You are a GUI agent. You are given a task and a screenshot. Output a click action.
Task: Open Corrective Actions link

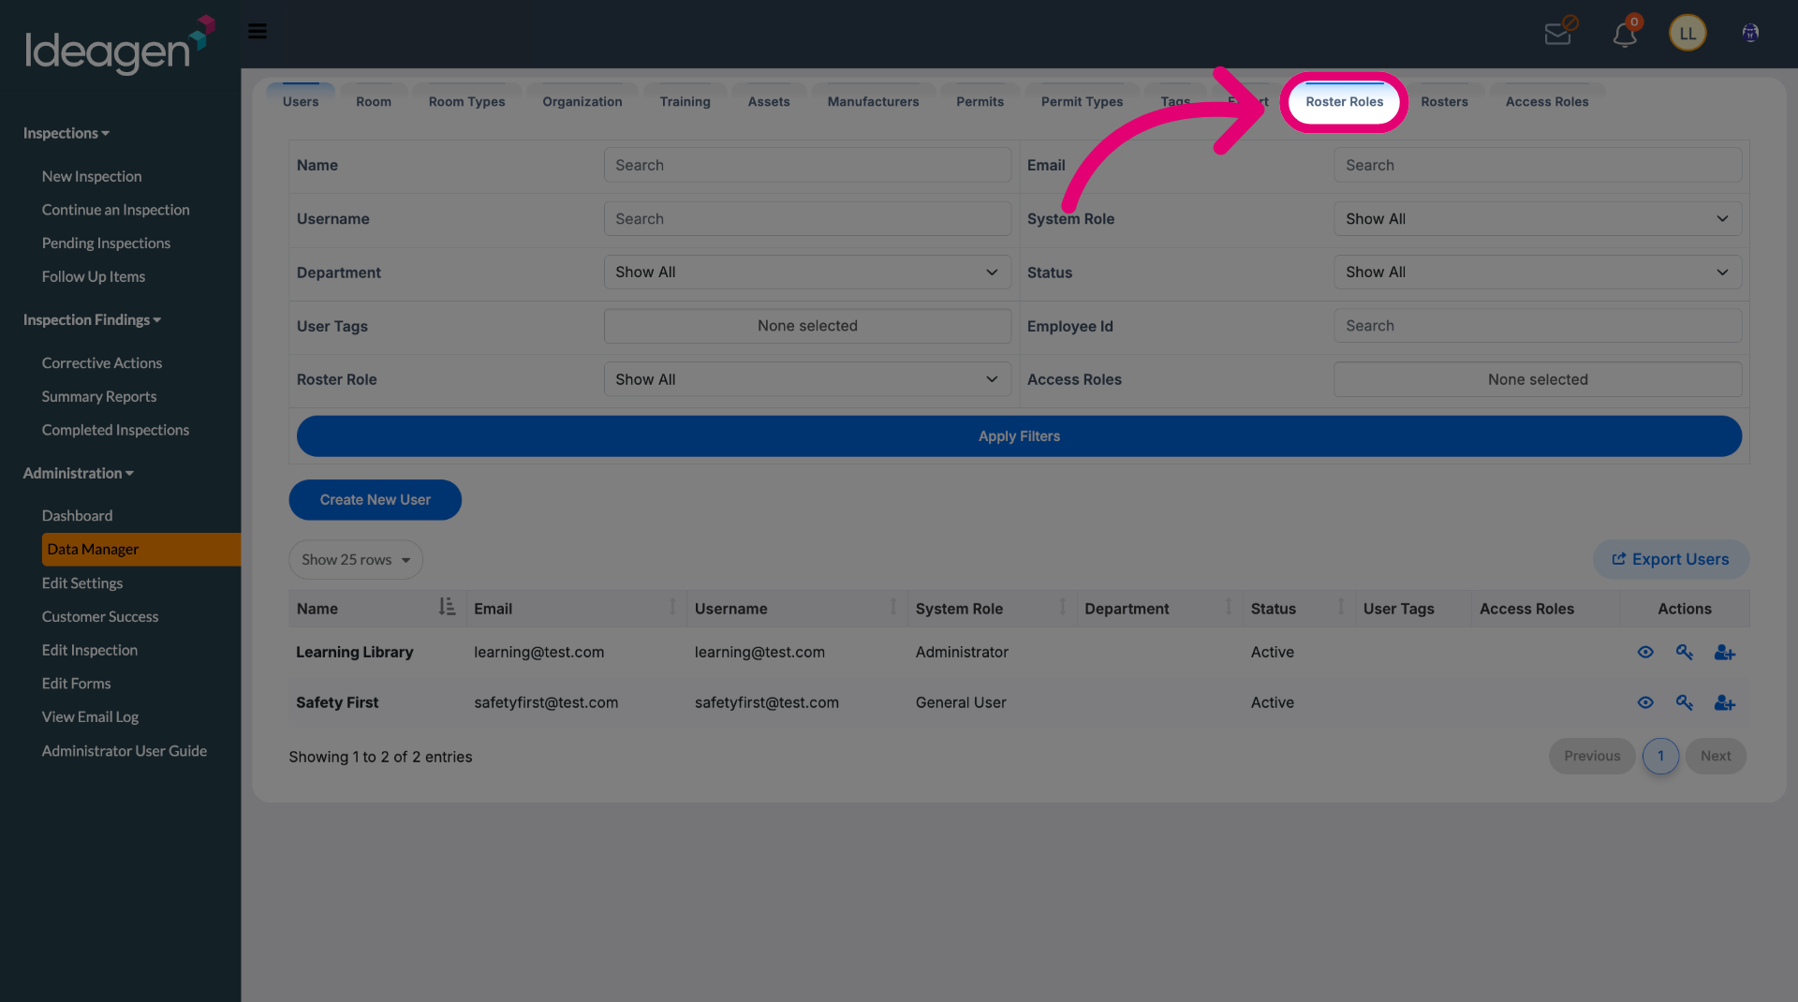[102, 363]
